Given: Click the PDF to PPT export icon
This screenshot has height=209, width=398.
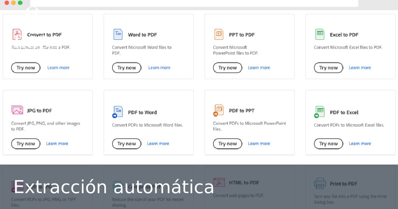Looking at the screenshot, I should point(219,110).
